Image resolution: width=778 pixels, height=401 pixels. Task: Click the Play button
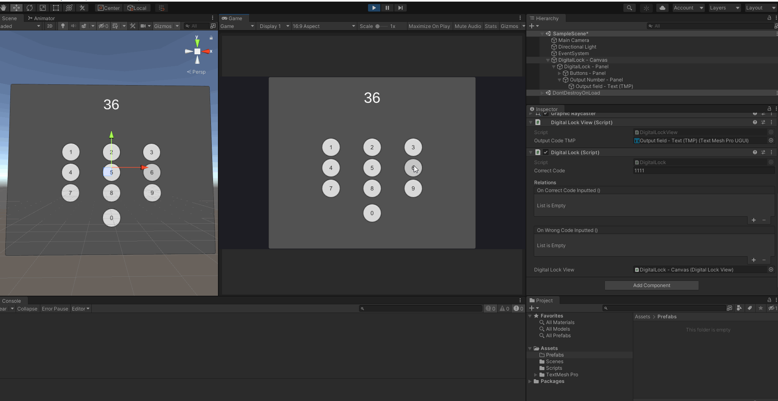(x=374, y=8)
